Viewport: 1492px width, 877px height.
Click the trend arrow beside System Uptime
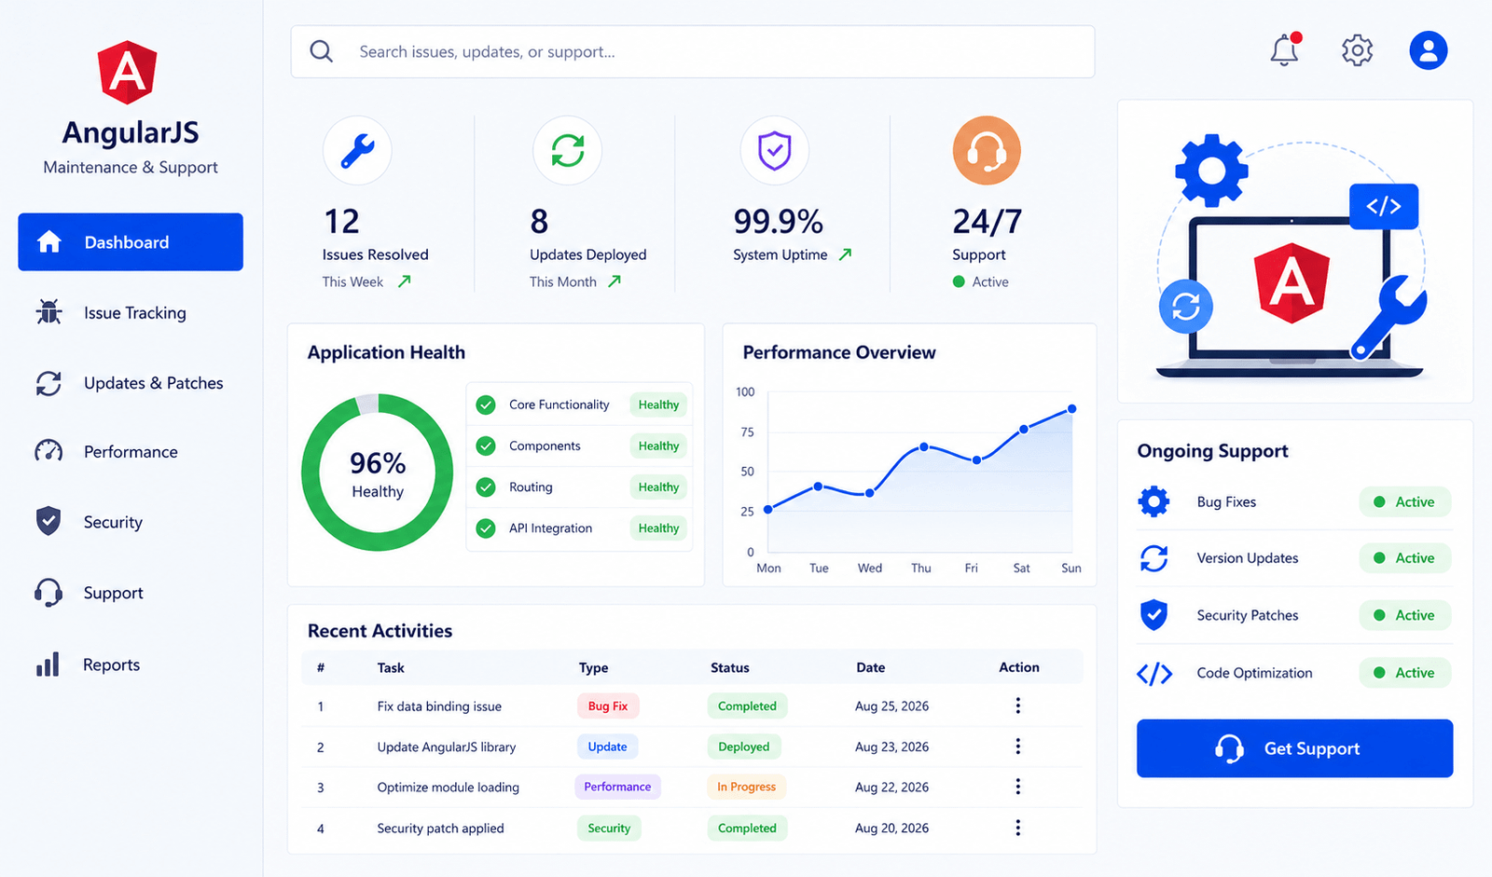[845, 254]
